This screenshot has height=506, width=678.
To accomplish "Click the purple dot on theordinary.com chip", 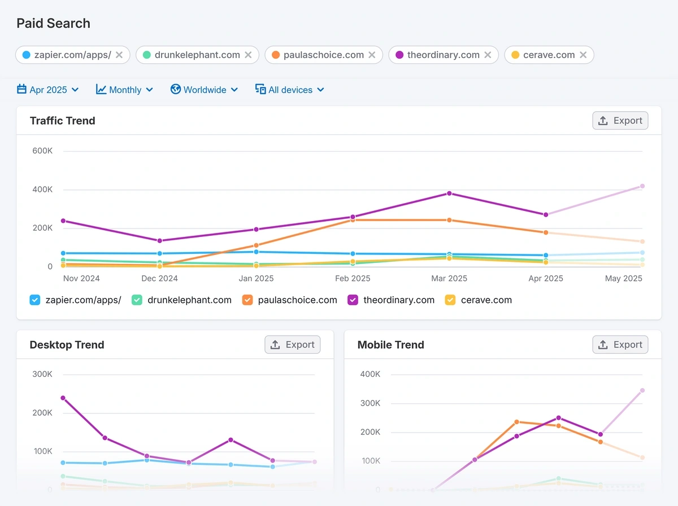I will coord(399,55).
